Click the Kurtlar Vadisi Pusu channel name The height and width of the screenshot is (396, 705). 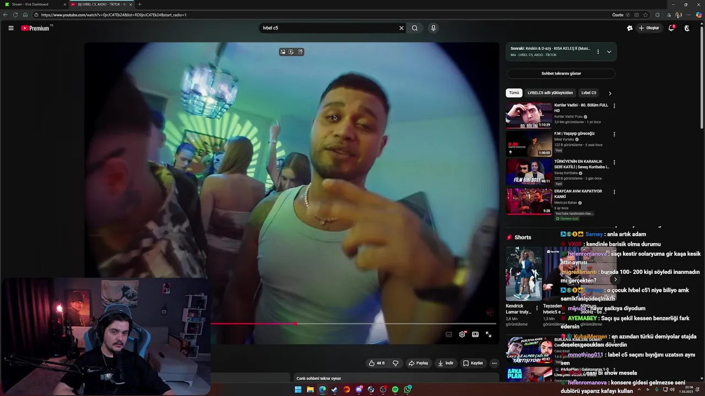point(568,117)
